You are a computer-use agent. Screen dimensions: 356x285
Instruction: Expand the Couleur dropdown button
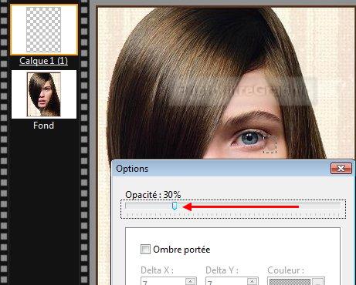tap(318, 282)
